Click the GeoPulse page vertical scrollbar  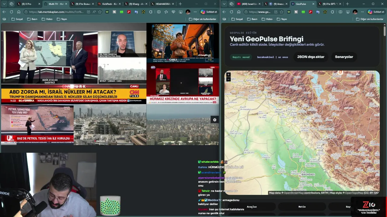385,32
